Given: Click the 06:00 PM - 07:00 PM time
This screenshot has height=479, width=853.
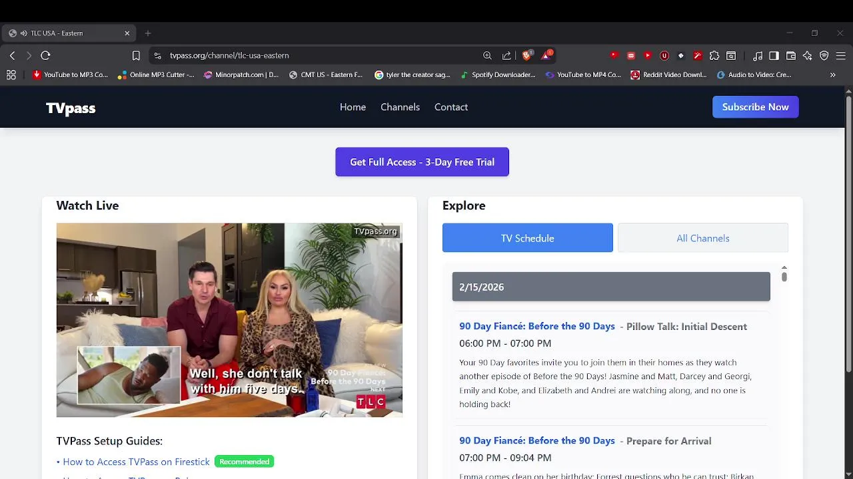Looking at the screenshot, I should (x=505, y=343).
